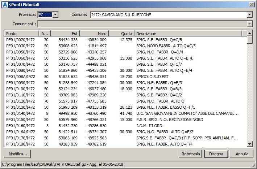Close the Punti Fiduciali dialog
The image size is (257, 169).
pos(251,4)
